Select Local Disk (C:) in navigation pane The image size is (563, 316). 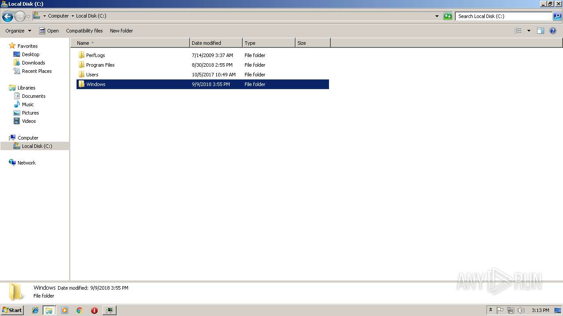37,146
